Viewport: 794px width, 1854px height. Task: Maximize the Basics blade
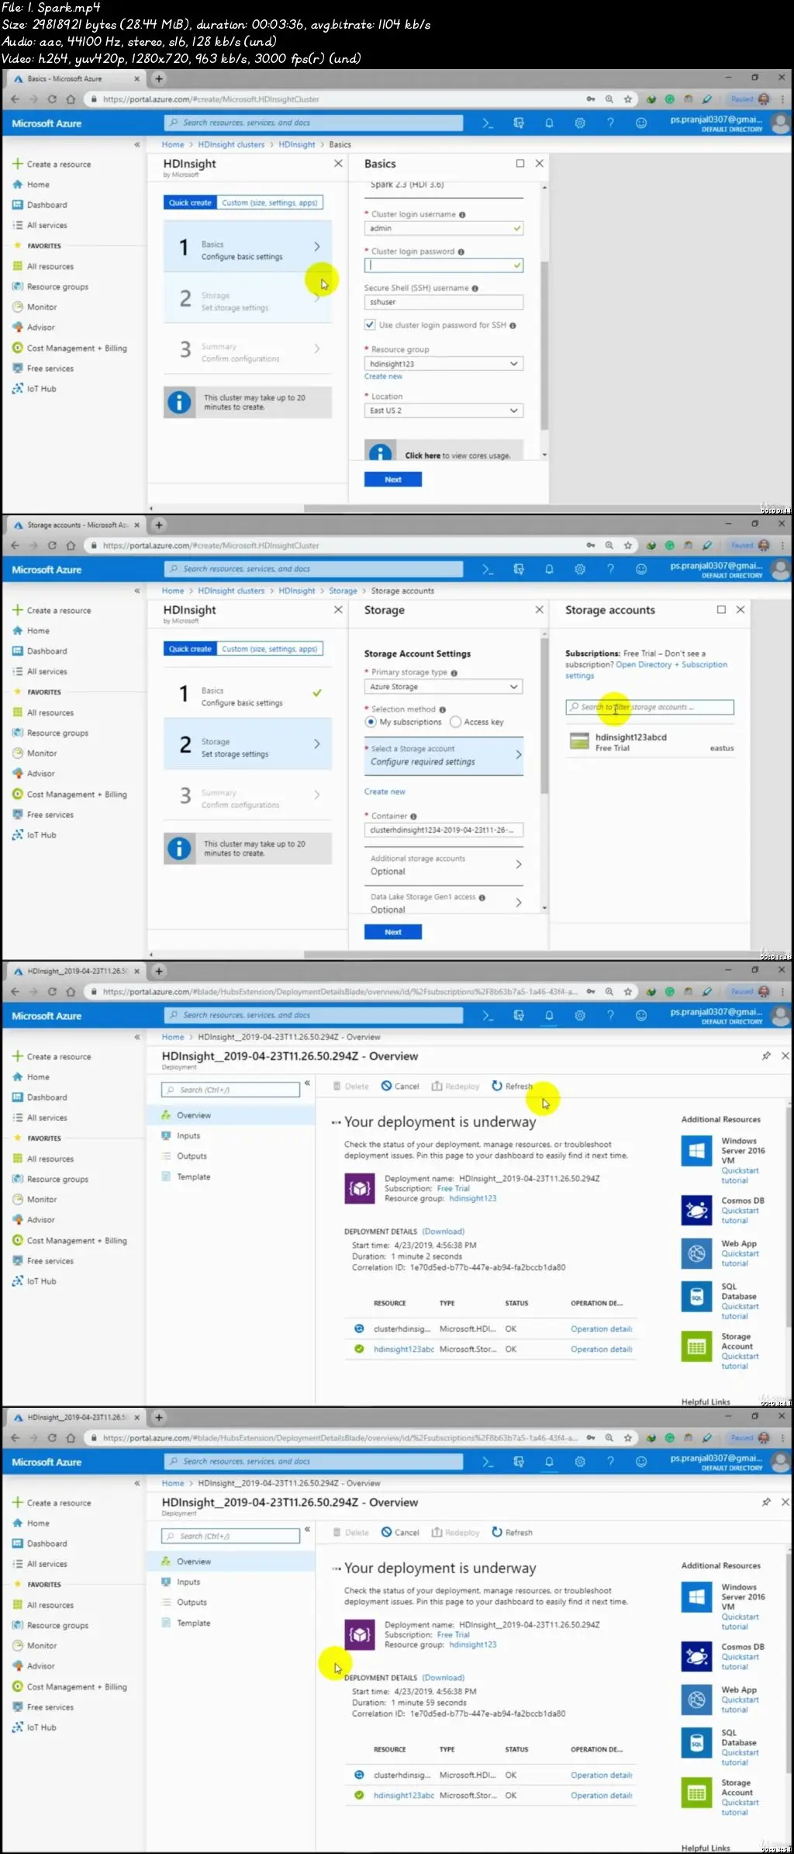(x=520, y=164)
